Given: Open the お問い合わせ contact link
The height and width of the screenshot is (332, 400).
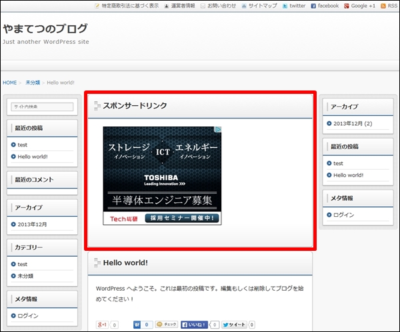Looking at the screenshot, I should [222, 5].
